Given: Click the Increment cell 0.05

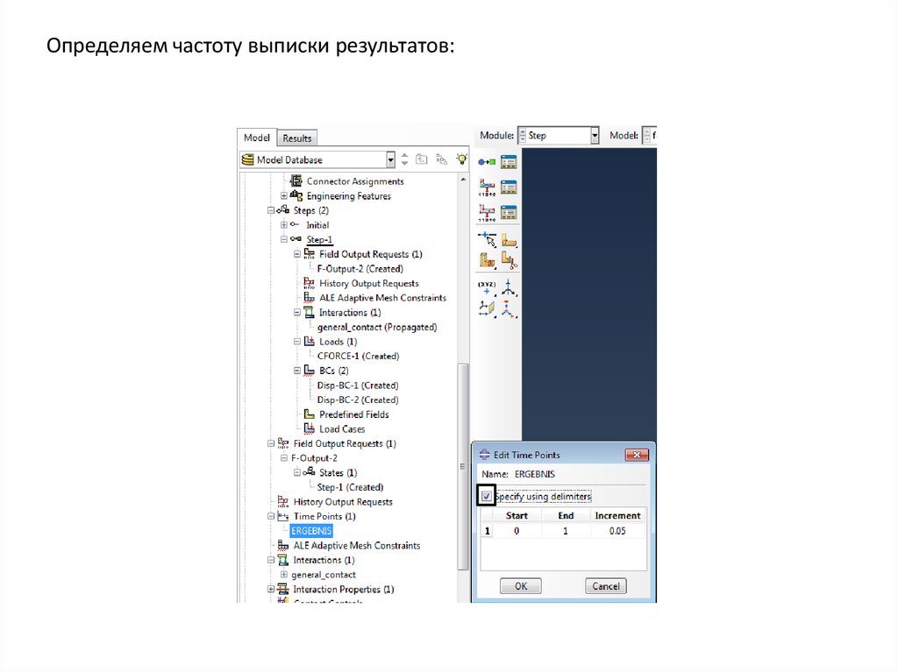Looking at the screenshot, I should pyautogui.click(x=617, y=531).
